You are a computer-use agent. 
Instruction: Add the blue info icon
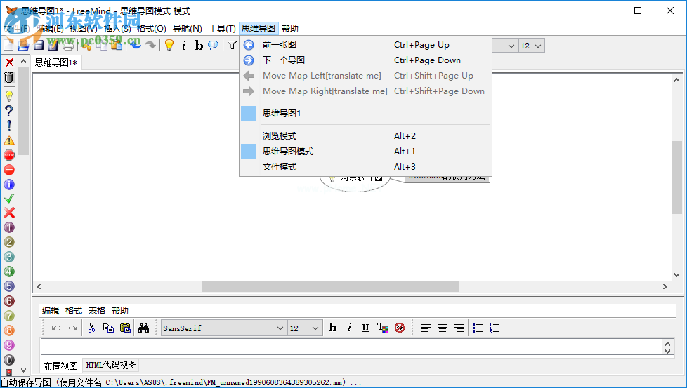(9, 185)
